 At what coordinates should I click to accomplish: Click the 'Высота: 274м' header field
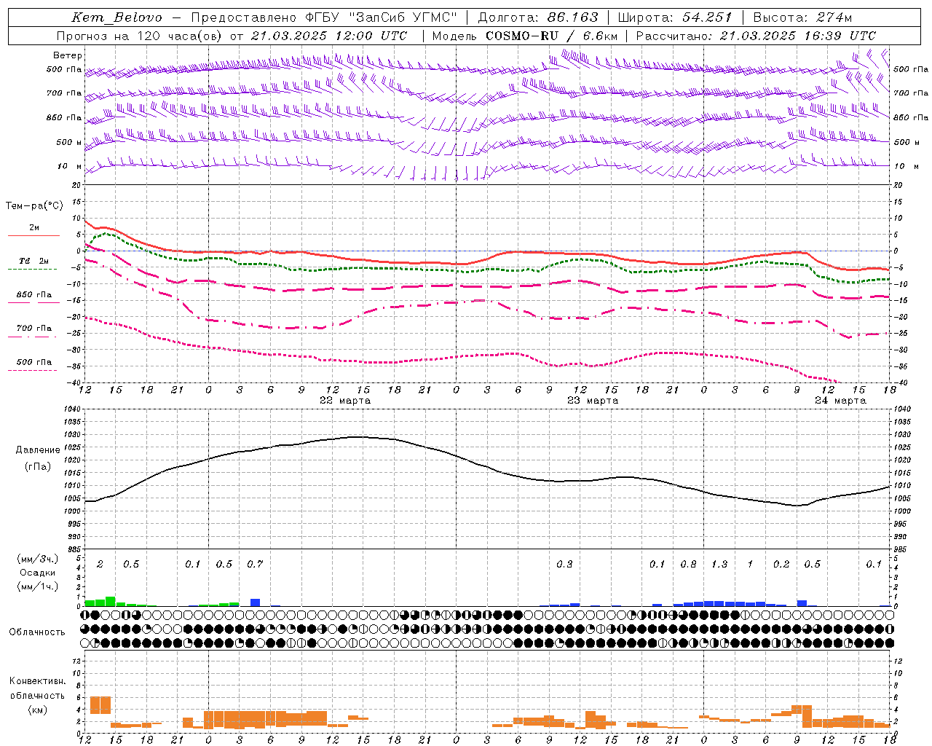coord(802,17)
